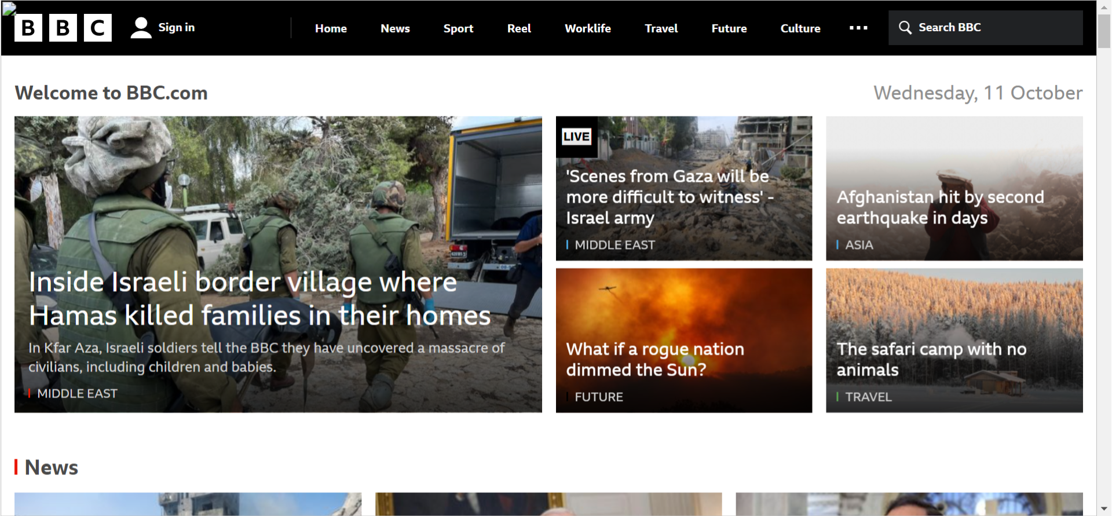Open the Afghanistan earthquake story
The height and width of the screenshot is (516, 1112).
click(940, 207)
